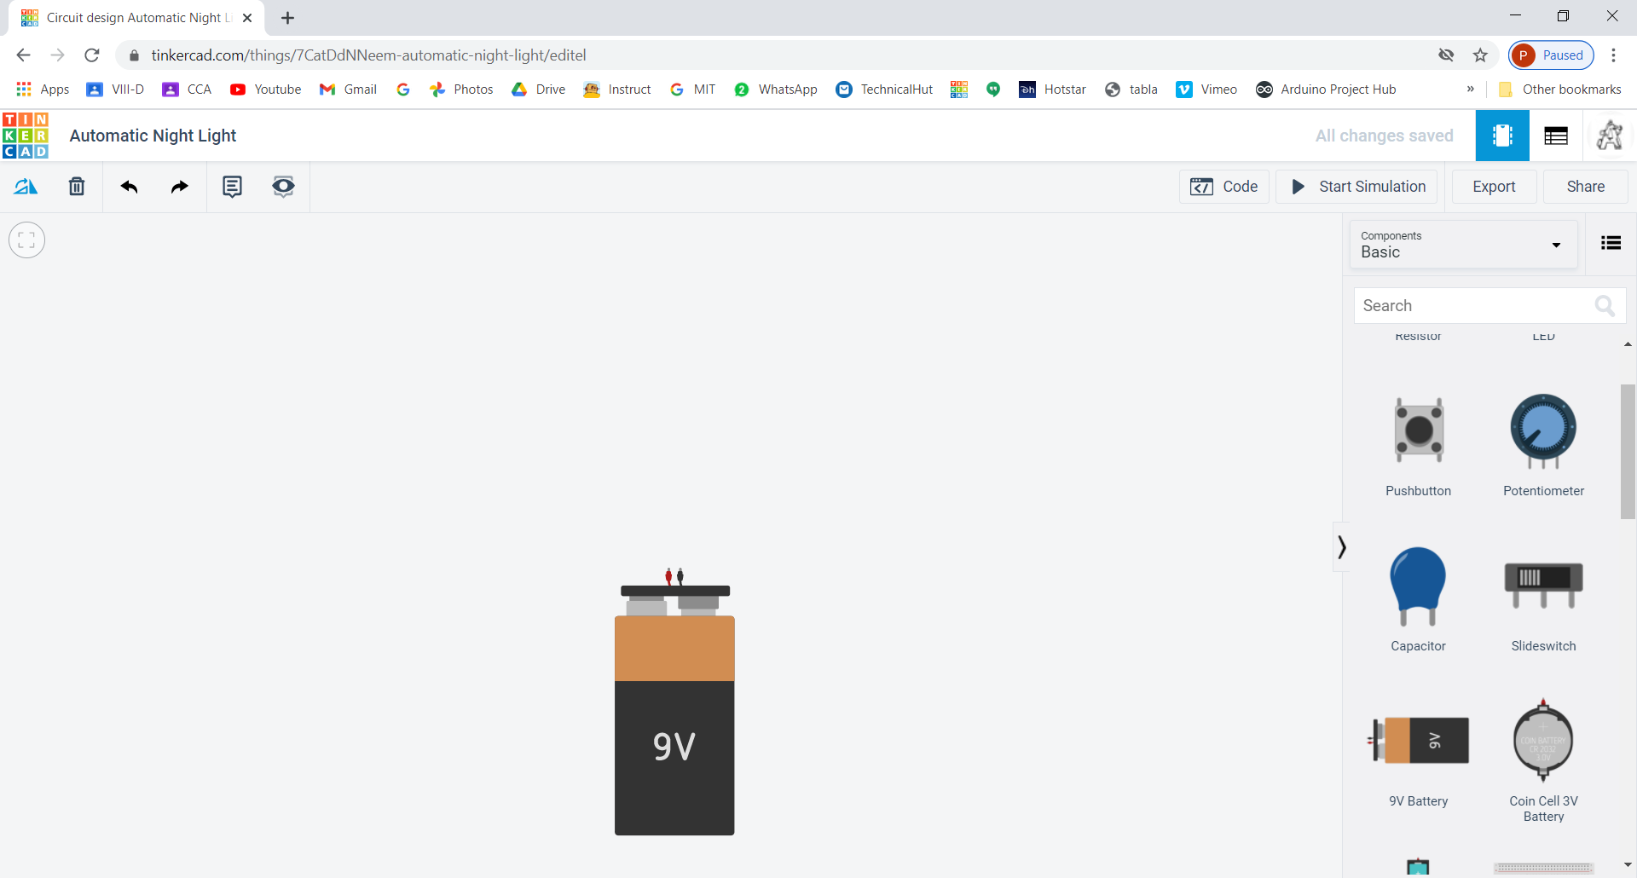Open the component list table view
Image resolution: width=1637 pixels, height=878 pixels.
tap(1556, 135)
